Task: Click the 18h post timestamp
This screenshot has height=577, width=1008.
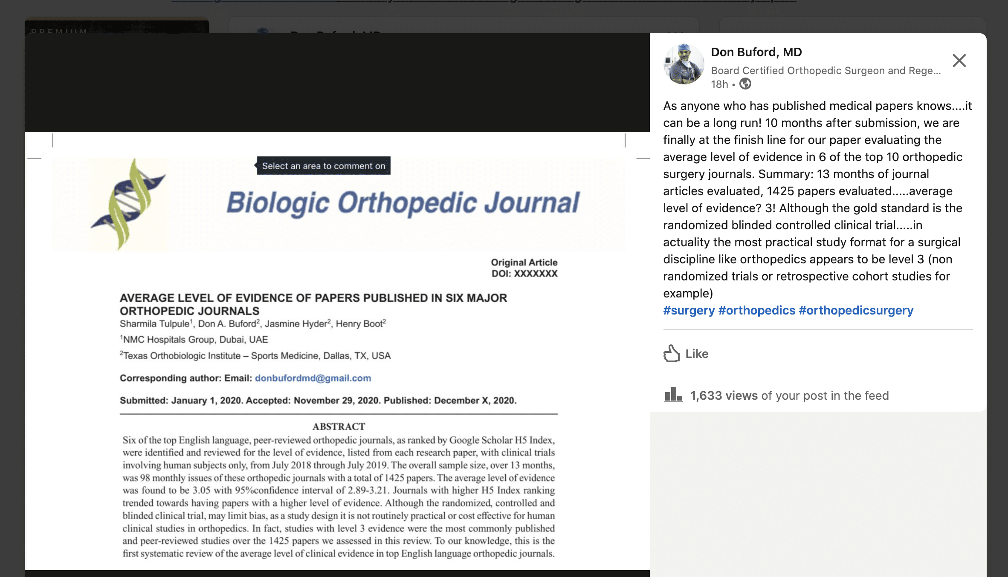Action: pos(719,84)
